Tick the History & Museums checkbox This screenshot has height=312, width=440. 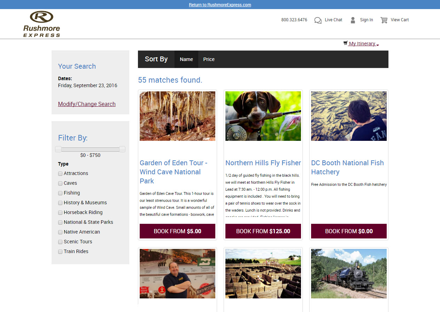(x=60, y=203)
